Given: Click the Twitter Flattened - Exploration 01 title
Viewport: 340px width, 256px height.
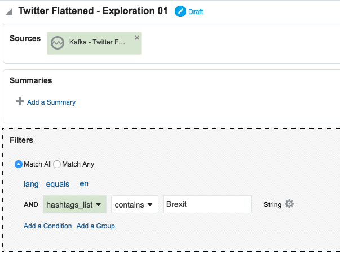Looking at the screenshot, I should (x=93, y=11).
